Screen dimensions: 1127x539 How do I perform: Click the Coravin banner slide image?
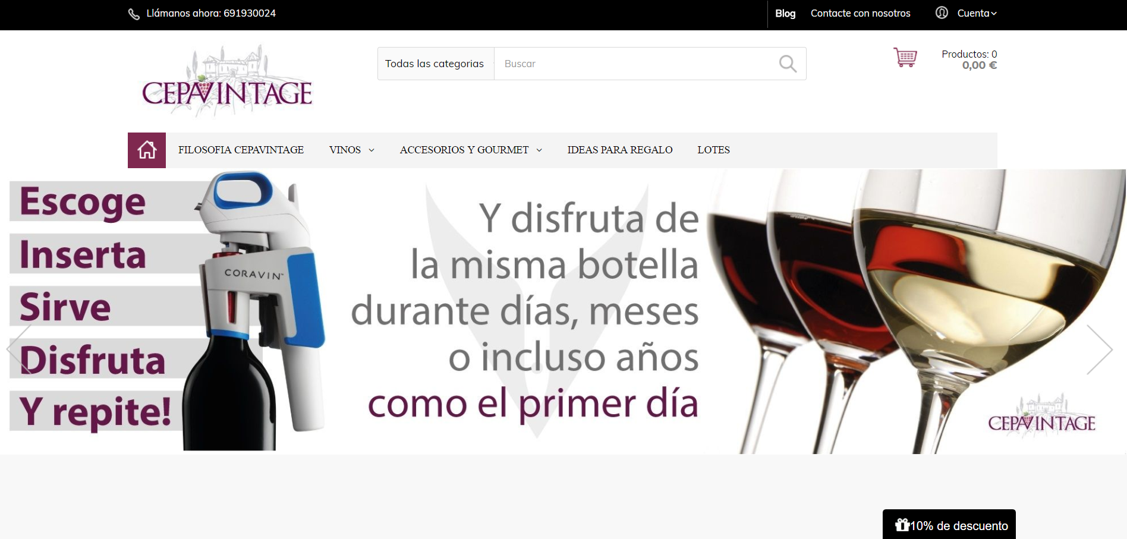click(563, 311)
